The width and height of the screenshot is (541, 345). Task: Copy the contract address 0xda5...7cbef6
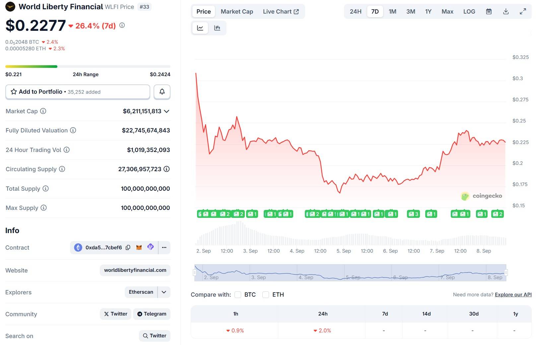128,247
